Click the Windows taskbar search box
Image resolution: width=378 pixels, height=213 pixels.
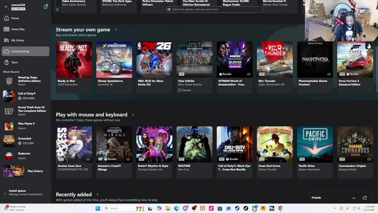click(125, 208)
